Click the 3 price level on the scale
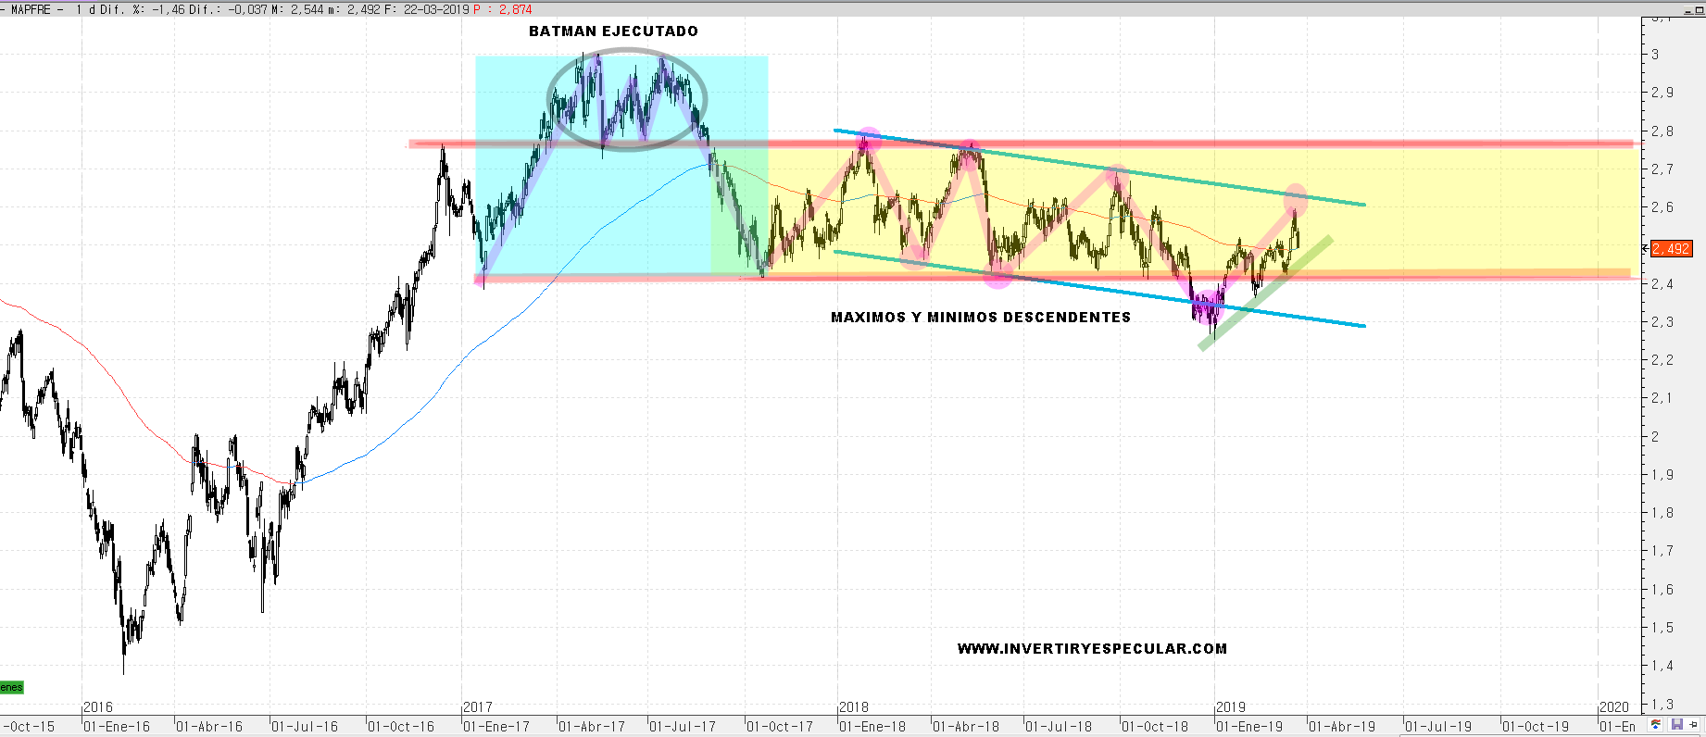Screen dimensions: 1706x737 point(1655,54)
